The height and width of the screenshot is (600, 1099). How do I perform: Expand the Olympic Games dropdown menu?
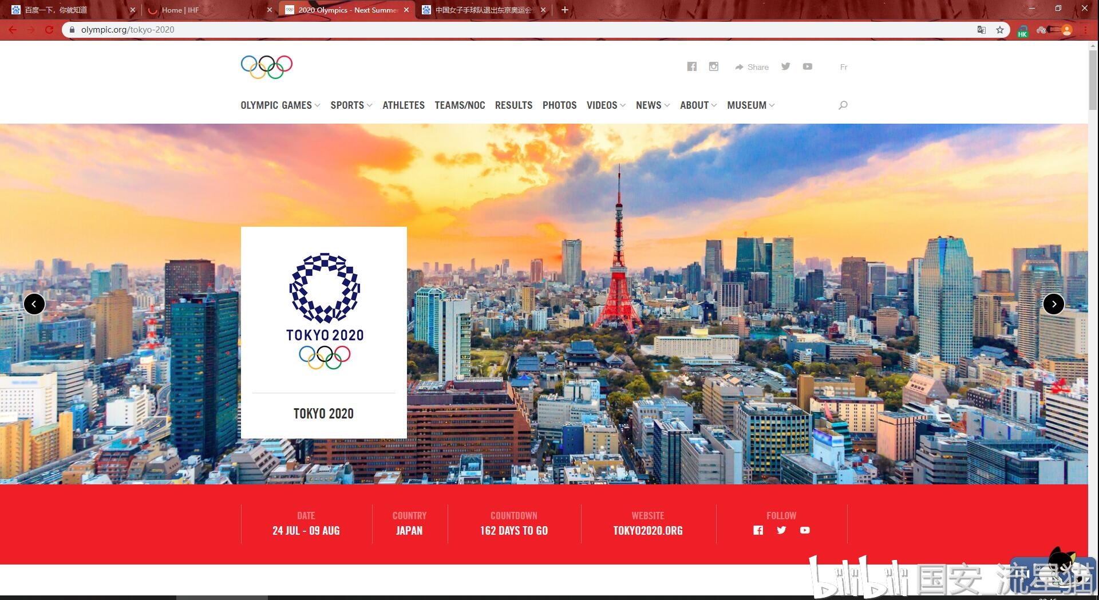280,105
